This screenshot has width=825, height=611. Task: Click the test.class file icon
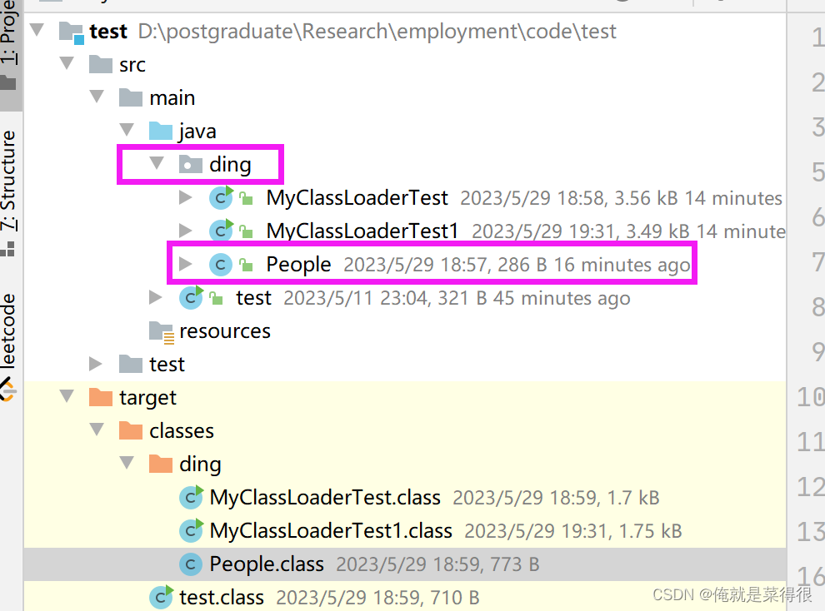pyautogui.click(x=161, y=597)
